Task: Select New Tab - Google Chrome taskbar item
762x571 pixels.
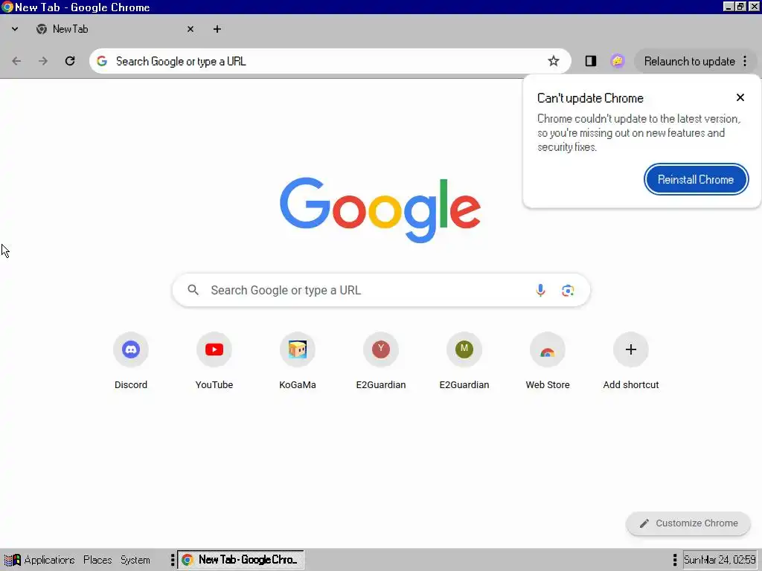Action: point(240,560)
